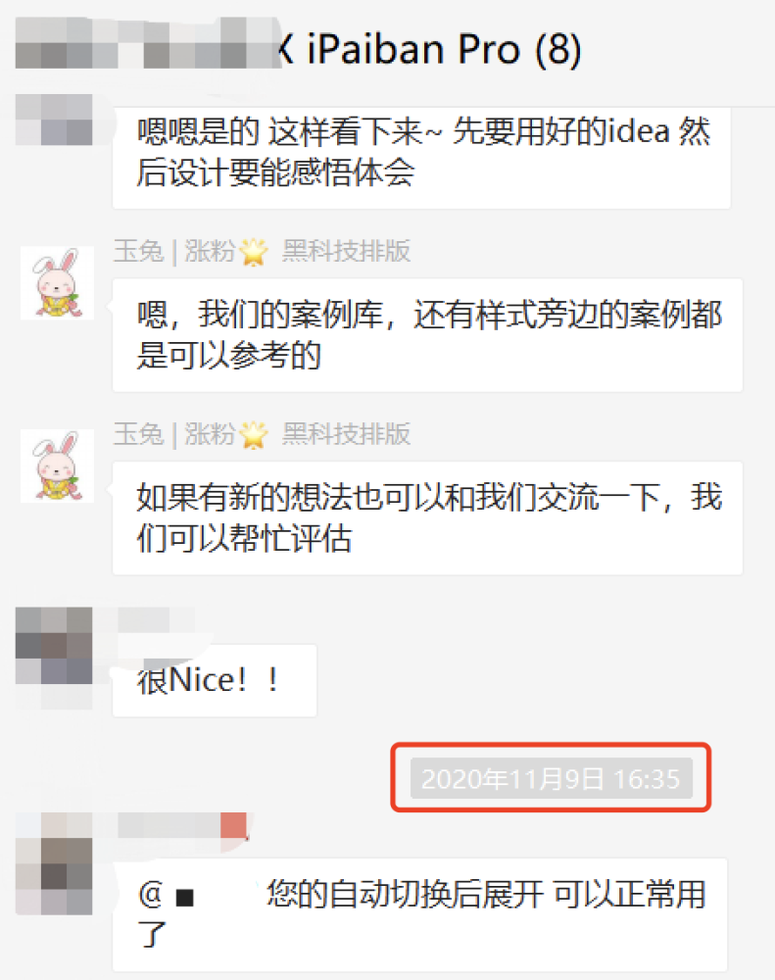Click first nickname label 玉兔 | 涨粉

tap(173, 252)
